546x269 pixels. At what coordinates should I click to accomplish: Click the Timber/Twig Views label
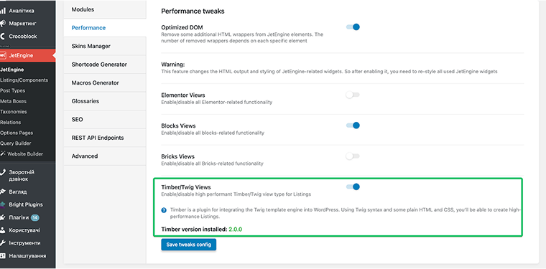click(x=186, y=187)
